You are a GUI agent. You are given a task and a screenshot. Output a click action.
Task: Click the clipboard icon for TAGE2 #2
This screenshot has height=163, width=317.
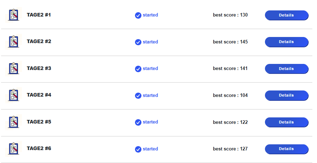pyautogui.click(x=14, y=42)
